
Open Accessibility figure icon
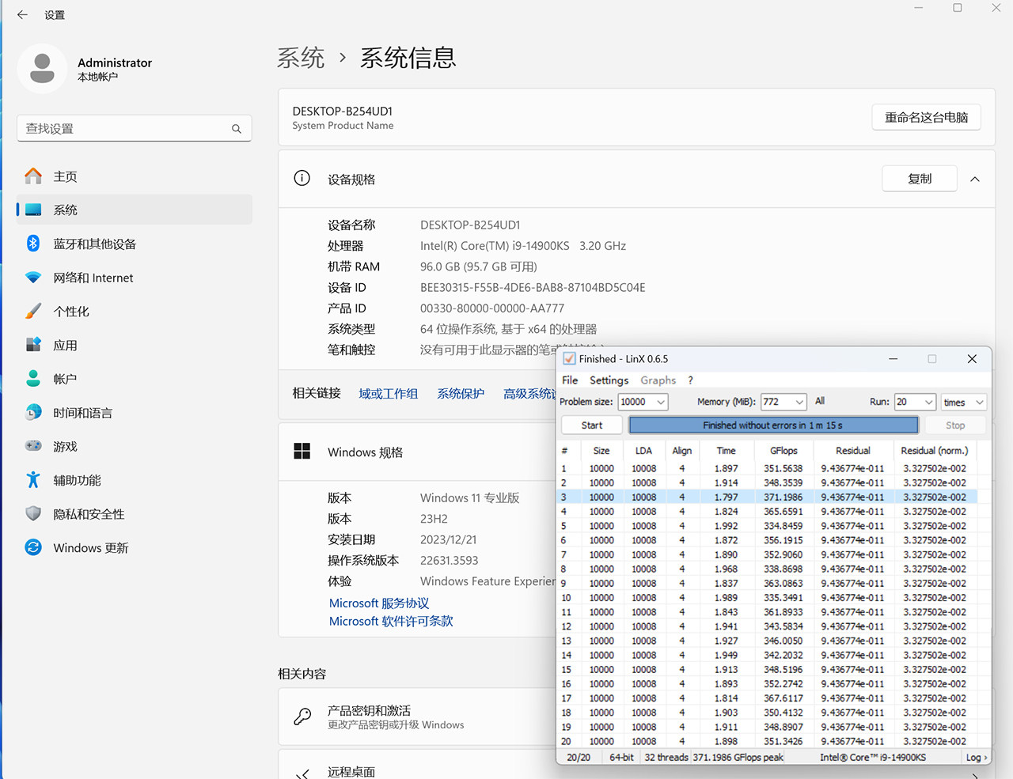pos(33,480)
